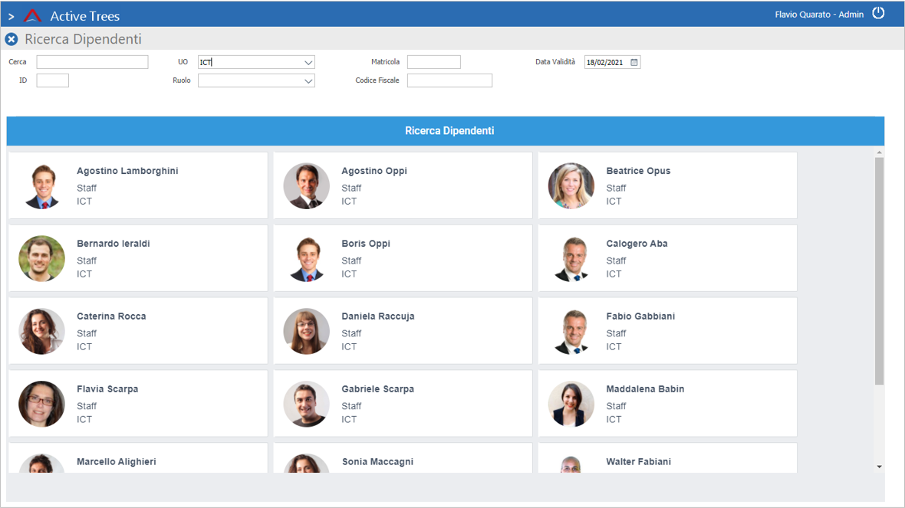Click the results list scroll down arrow
The width and height of the screenshot is (905, 508).
click(x=879, y=467)
